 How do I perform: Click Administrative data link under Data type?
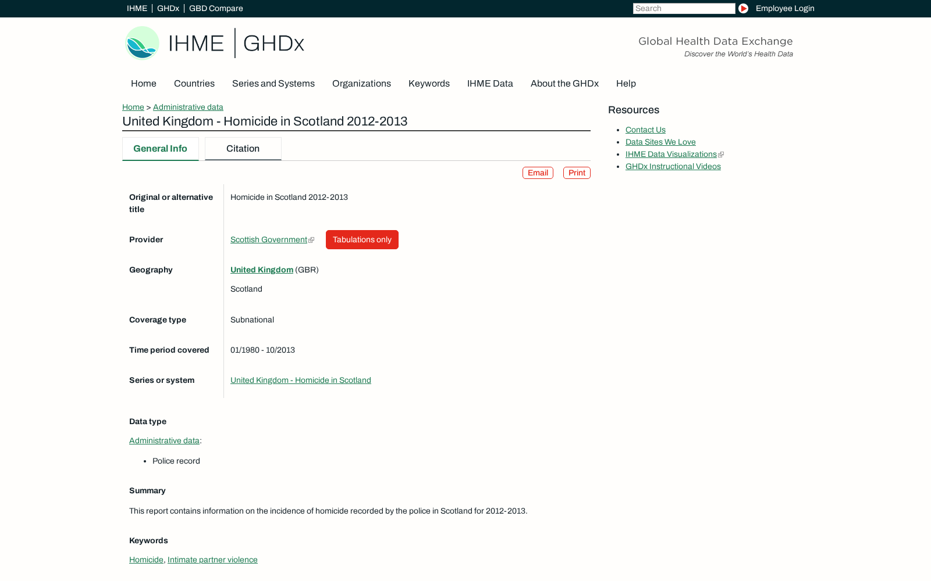click(164, 440)
